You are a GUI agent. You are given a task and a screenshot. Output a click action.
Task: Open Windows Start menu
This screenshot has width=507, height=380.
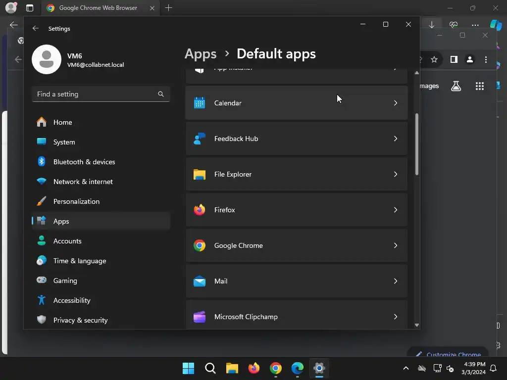(x=188, y=368)
